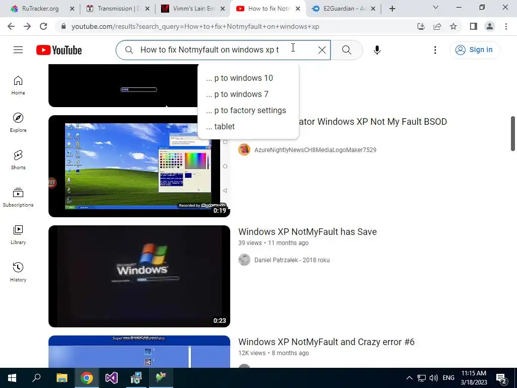Open the volume control in system tray

pyautogui.click(x=434, y=378)
